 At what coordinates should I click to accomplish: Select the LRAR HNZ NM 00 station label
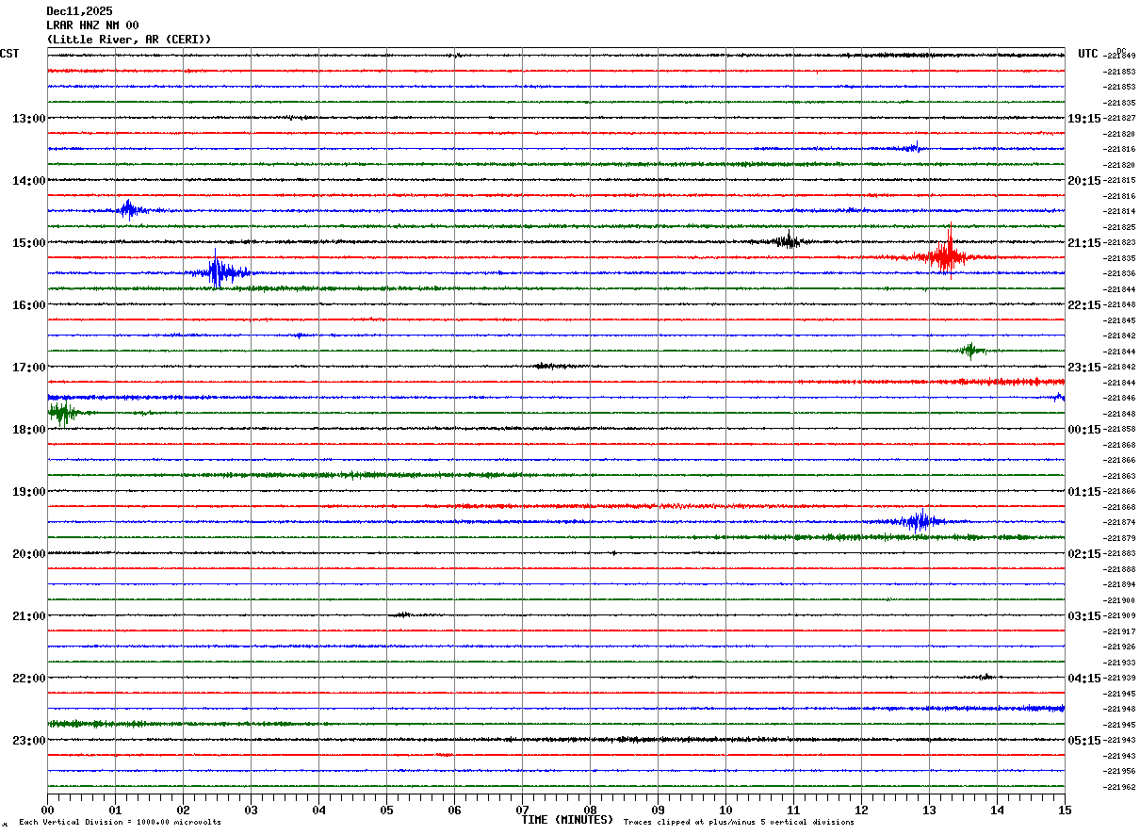92,25
